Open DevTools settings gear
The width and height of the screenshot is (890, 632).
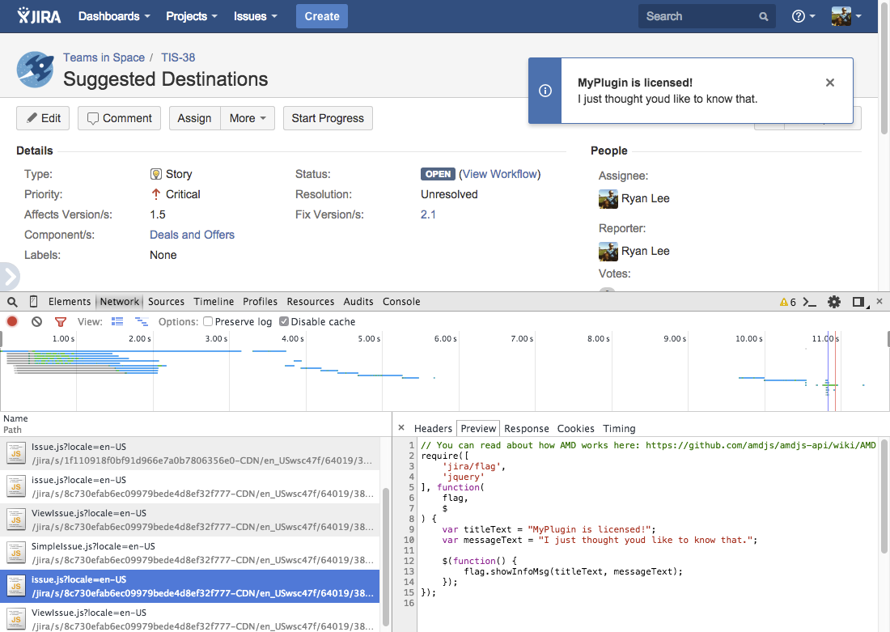pyautogui.click(x=834, y=302)
